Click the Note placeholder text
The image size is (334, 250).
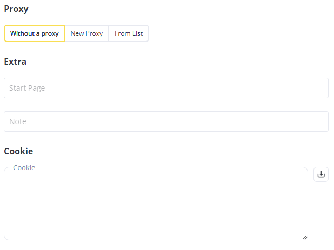tap(18, 121)
